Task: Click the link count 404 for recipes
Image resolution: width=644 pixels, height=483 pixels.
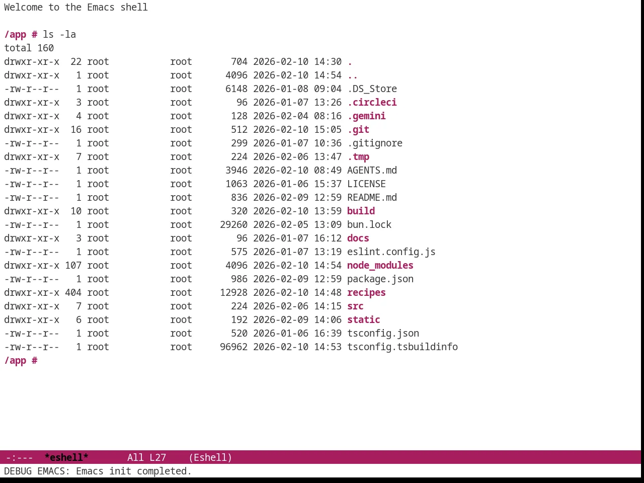Action: coord(73,292)
